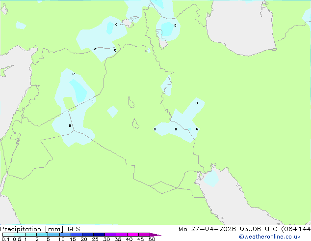Select the 5–10 mm legend color box
The width and height of the screenshot is (311, 241).
pos(53,235)
